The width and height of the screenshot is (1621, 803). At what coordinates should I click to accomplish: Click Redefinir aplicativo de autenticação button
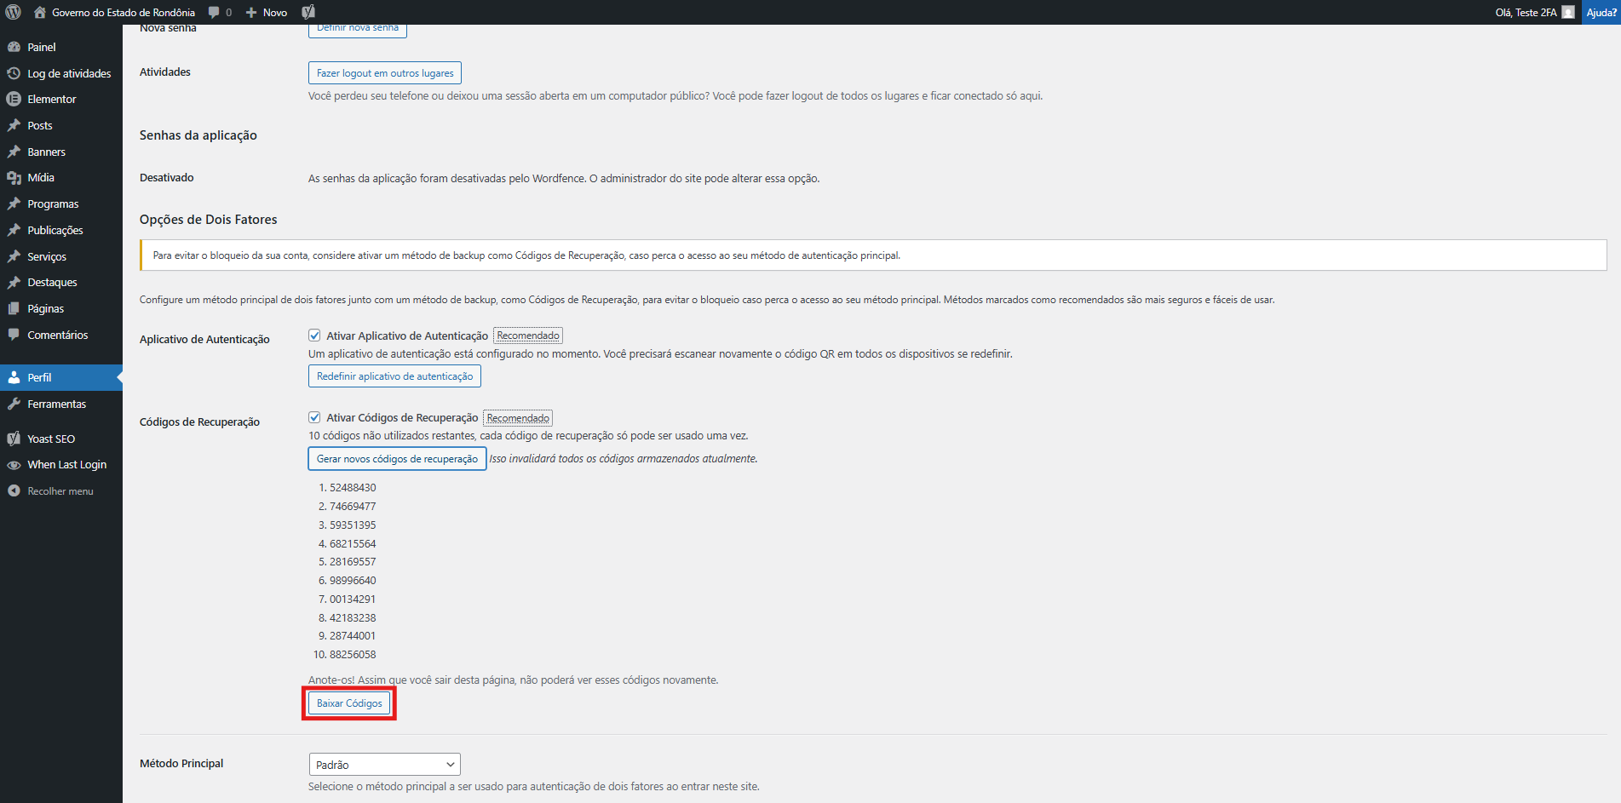(394, 376)
